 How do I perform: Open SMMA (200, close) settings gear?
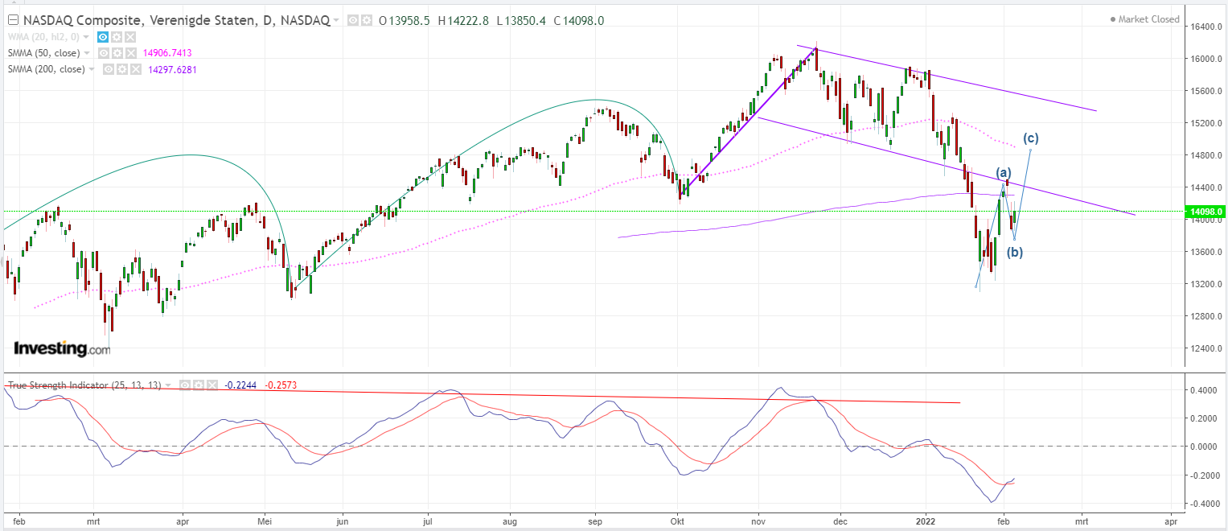coord(121,69)
